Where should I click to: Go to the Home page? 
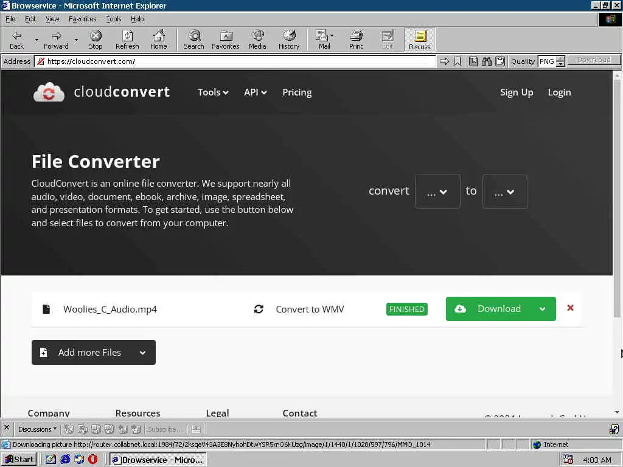click(159, 40)
